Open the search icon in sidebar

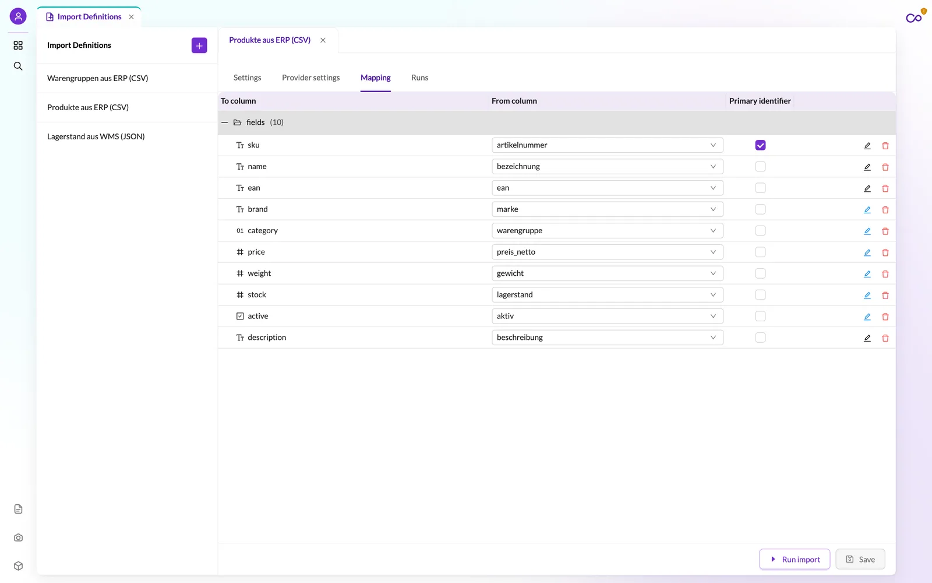point(18,66)
